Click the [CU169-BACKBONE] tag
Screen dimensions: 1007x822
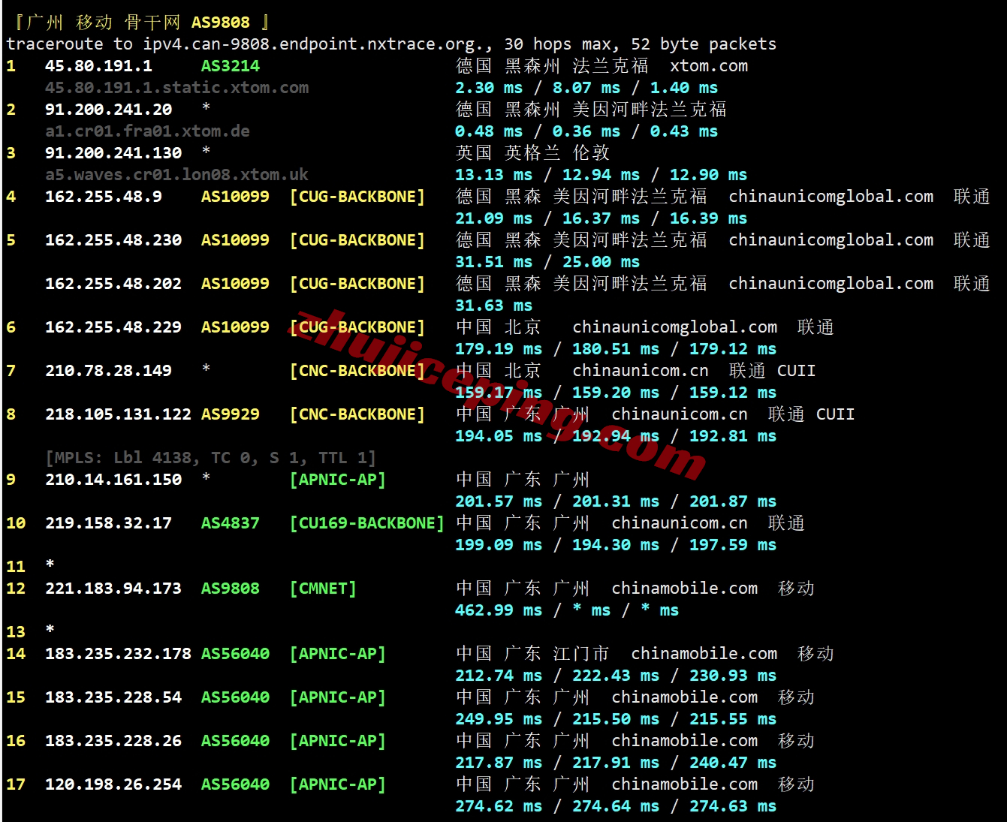367,523
